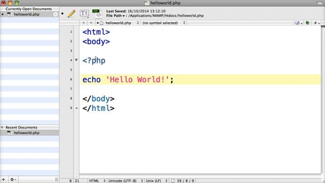The image size is (325, 183).
Task: Click the helloworld.php file icon in open documents
Action: 9,14
